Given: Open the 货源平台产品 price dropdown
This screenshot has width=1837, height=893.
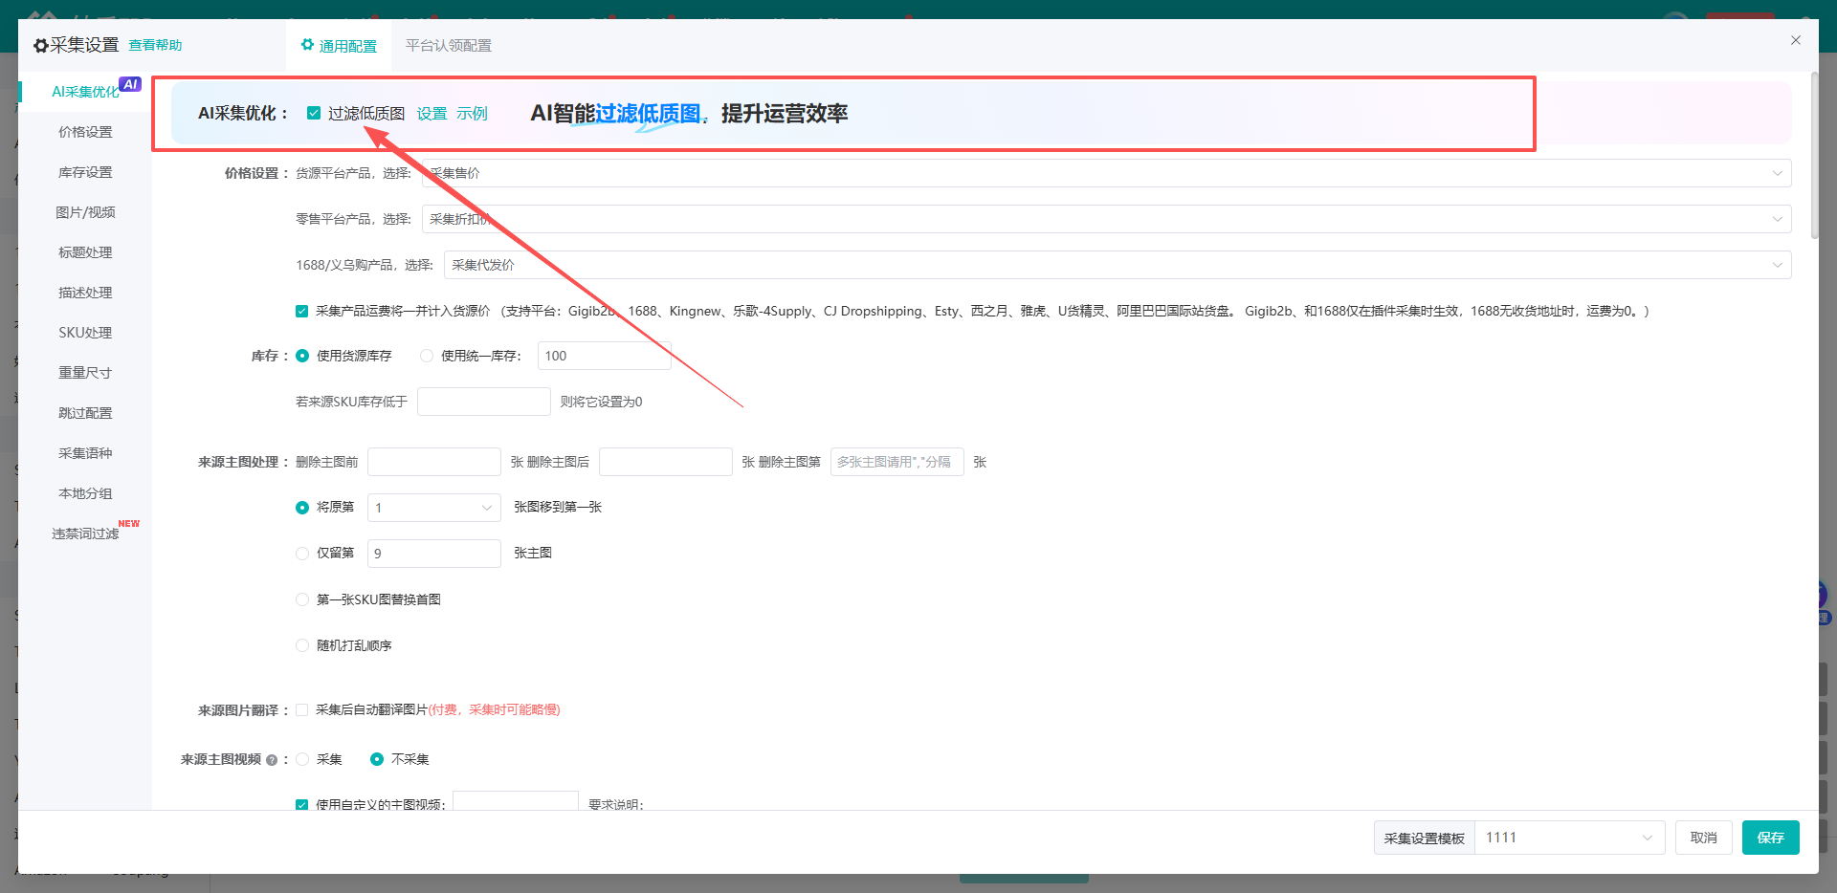Looking at the screenshot, I should coord(1106,173).
